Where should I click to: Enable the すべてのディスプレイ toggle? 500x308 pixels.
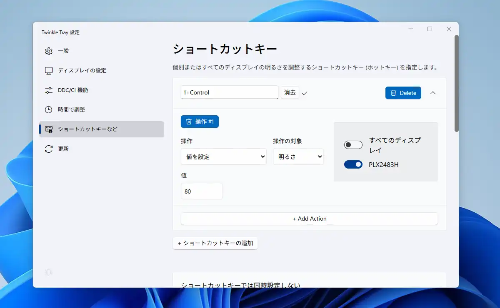click(x=353, y=145)
